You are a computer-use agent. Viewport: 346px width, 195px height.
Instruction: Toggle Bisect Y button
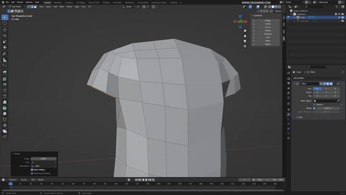point(326,93)
